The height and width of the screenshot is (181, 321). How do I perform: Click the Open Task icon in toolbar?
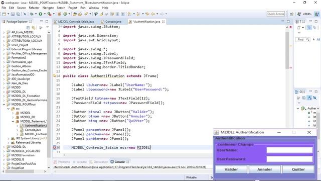80,14
